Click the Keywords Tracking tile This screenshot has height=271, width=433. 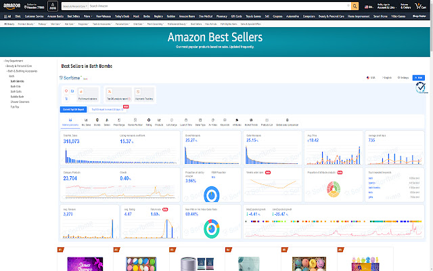coord(144,95)
